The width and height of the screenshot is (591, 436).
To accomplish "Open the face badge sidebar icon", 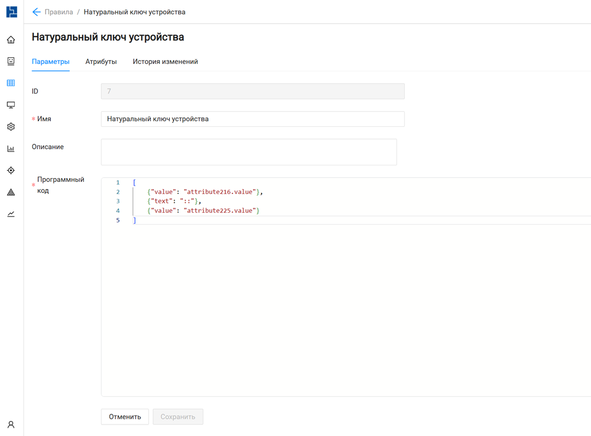I will (x=11, y=61).
